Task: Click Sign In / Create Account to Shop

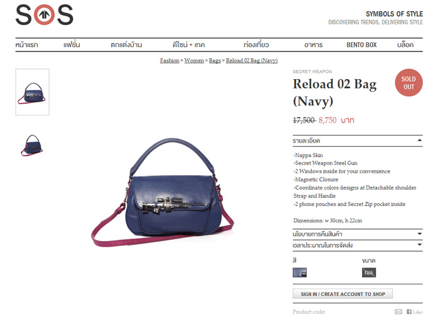Action: pos(343,294)
